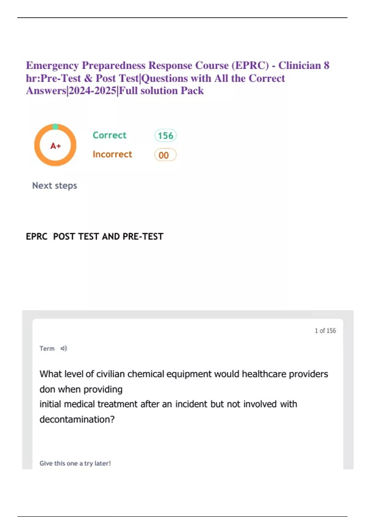Select the 156 correct count badge
The width and height of the screenshot is (365, 517).
(x=165, y=136)
